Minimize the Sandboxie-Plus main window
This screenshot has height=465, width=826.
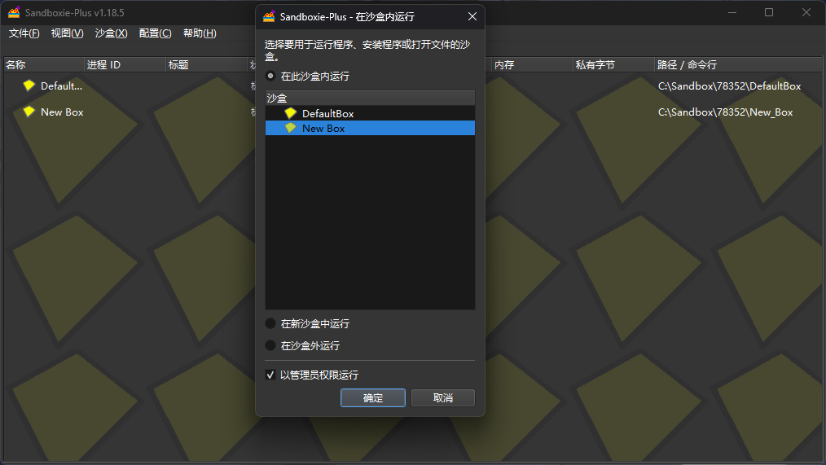coord(732,12)
